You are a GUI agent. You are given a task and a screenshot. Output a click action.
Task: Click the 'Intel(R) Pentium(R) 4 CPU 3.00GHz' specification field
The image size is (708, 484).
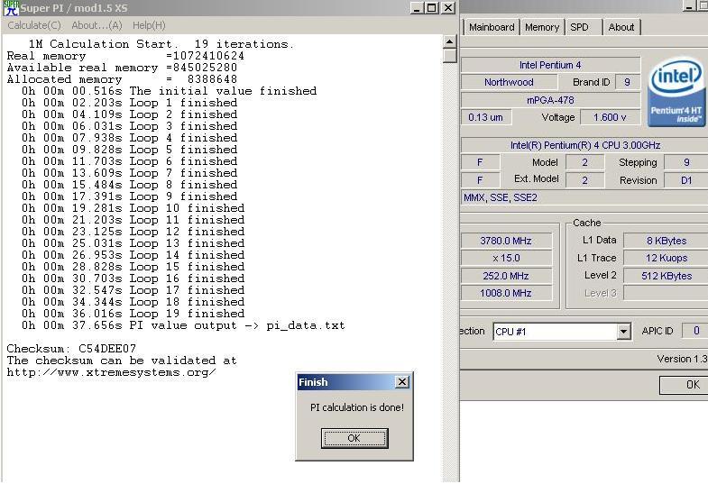tap(585, 145)
